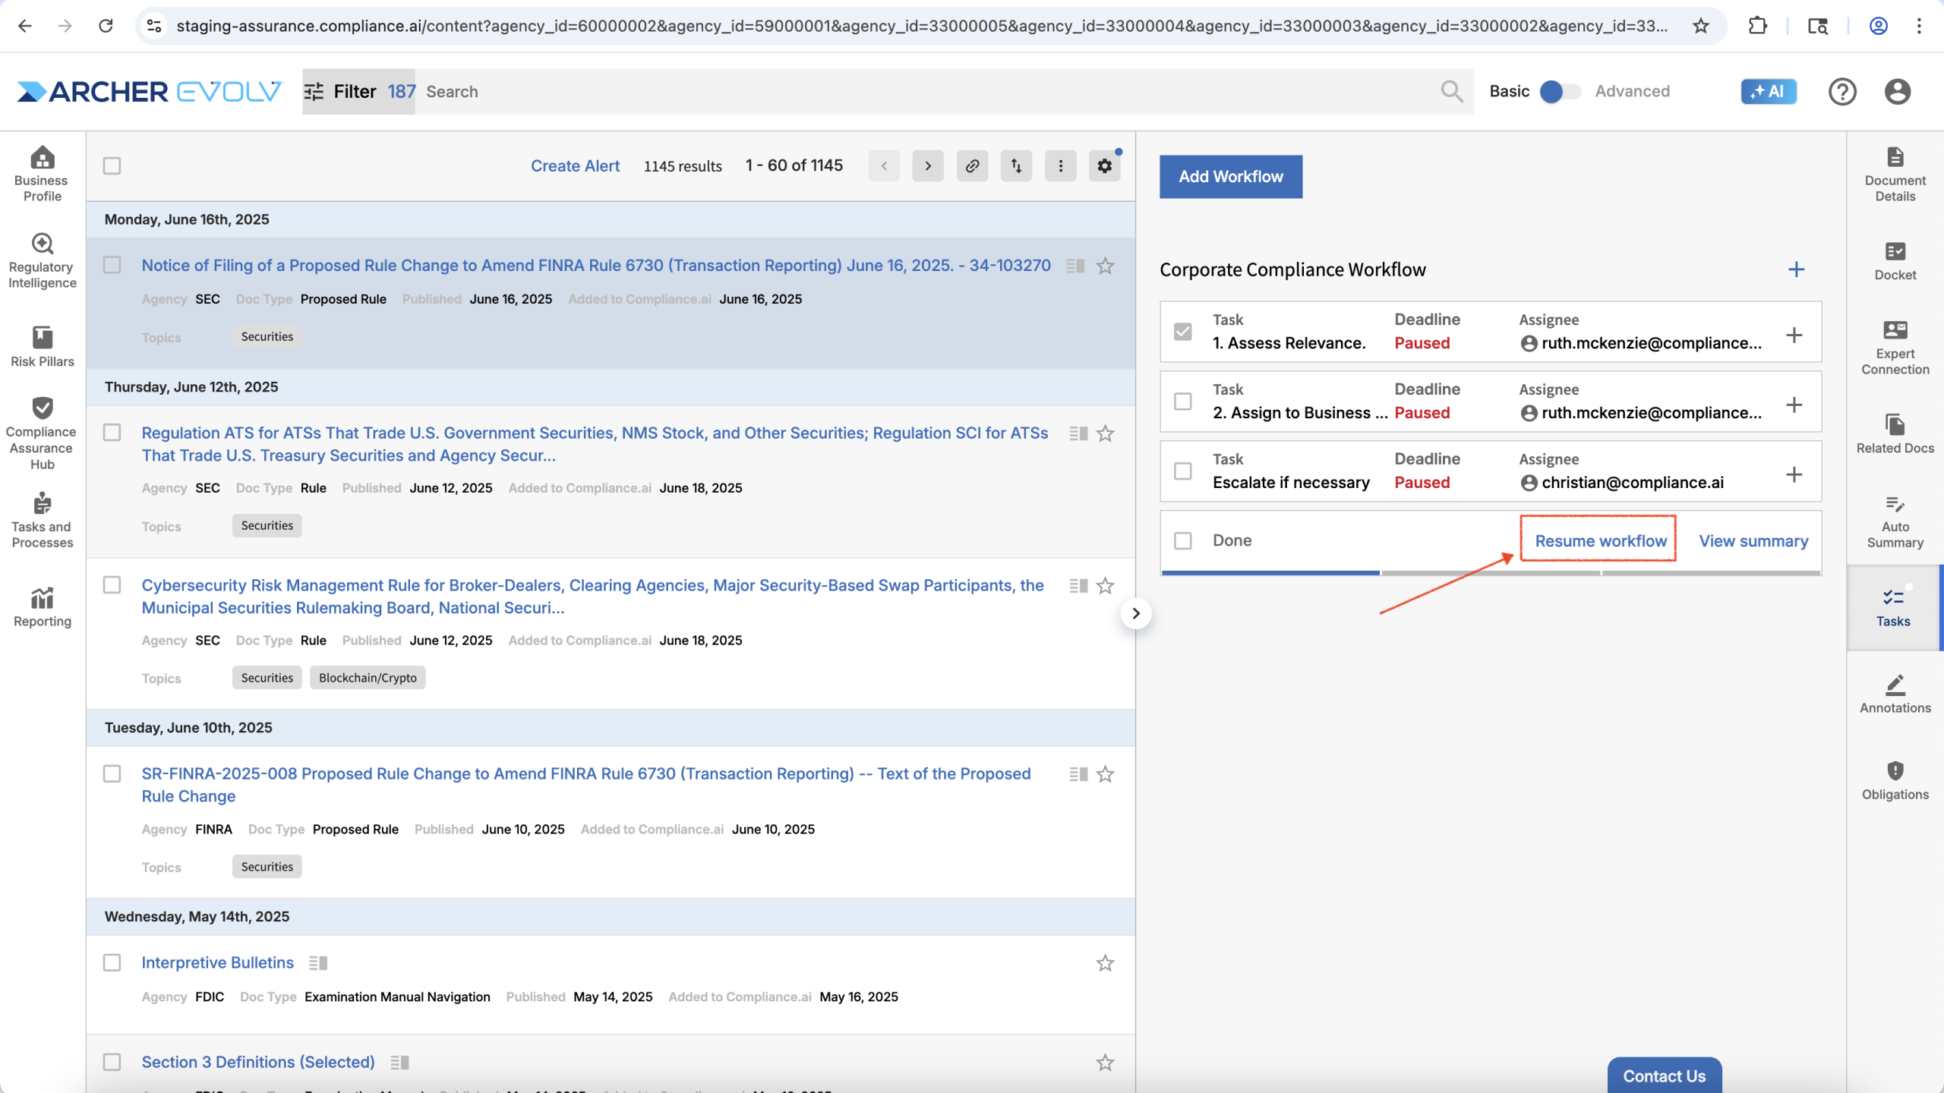The width and height of the screenshot is (1944, 1093).
Task: Open reader view for Regulation ATS
Action: click(x=1078, y=433)
